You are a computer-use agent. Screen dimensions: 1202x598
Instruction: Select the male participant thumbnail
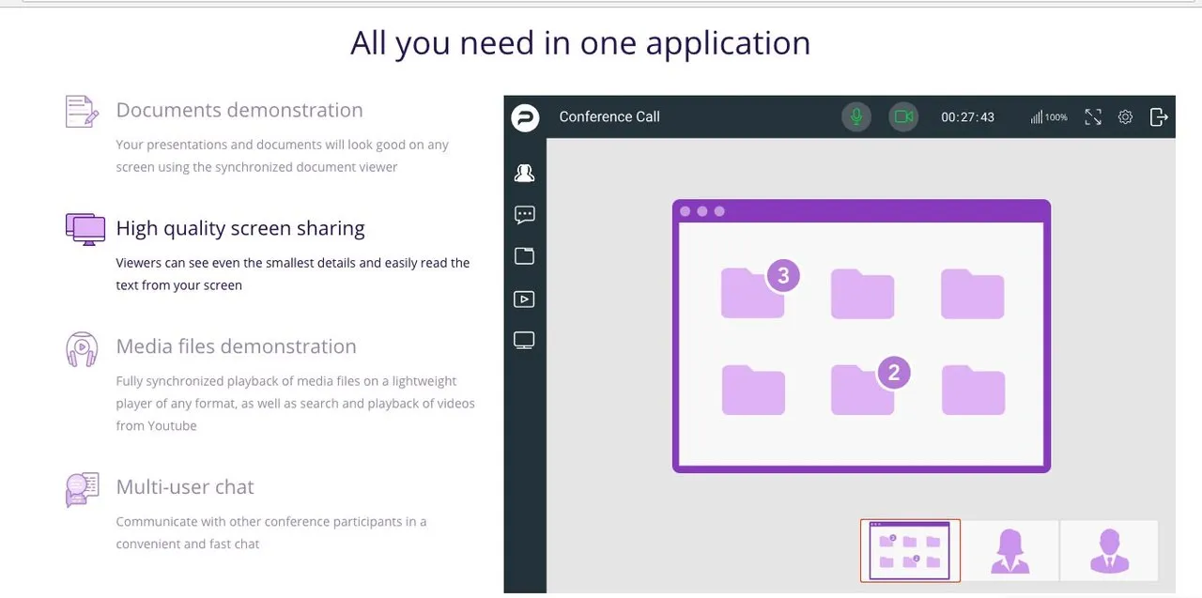click(1109, 550)
